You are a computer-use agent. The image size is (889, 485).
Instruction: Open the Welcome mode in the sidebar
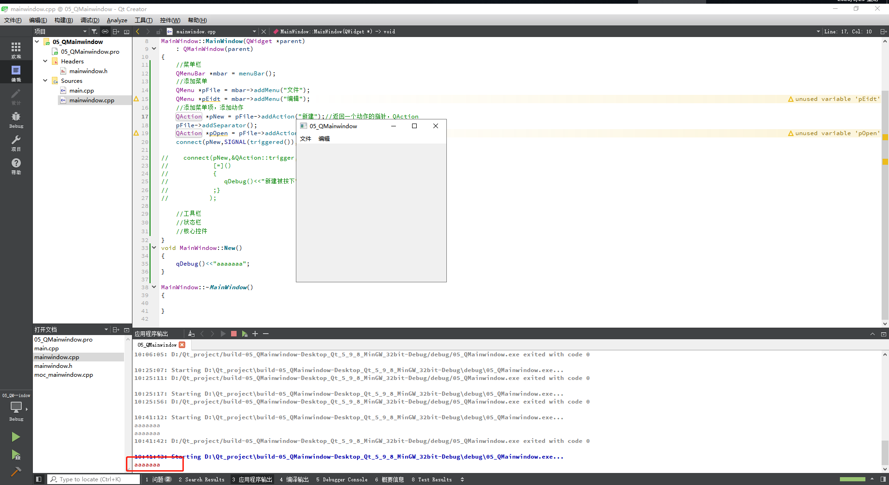coord(16,50)
